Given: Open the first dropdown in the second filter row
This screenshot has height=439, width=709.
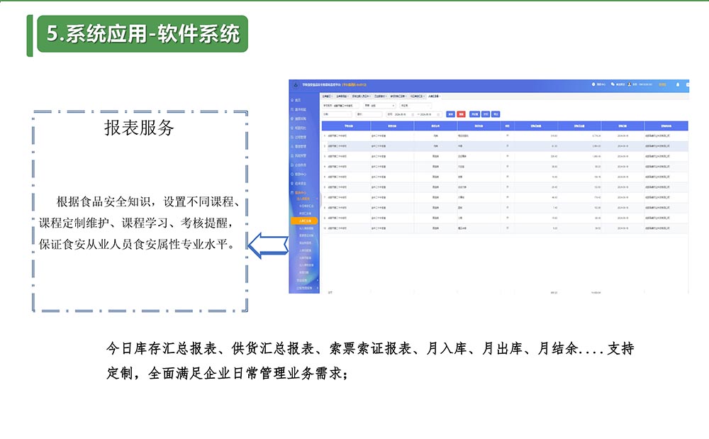Looking at the screenshot, I should point(337,113).
